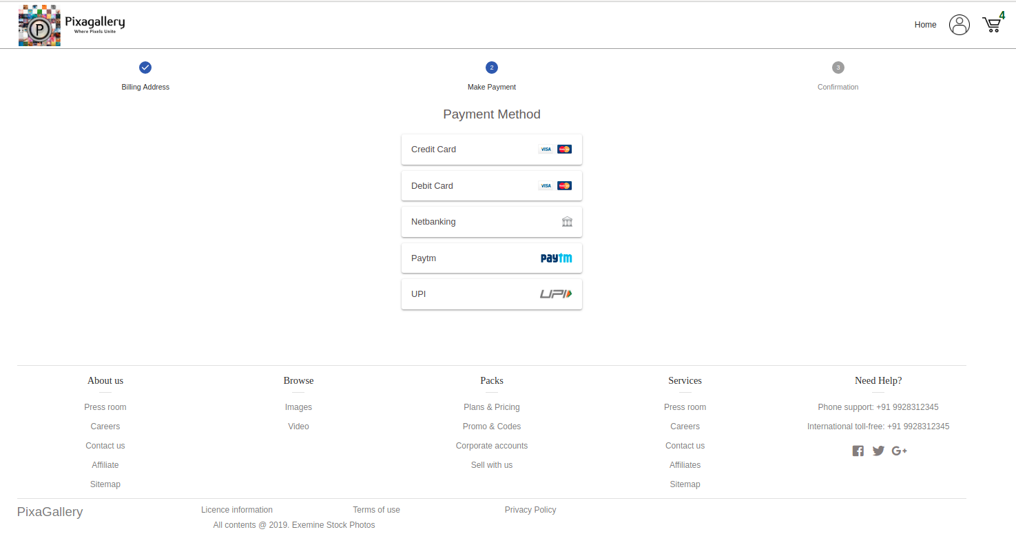Screen dimensions: 1016x534
Task: Browse Images from footer
Action: 298,407
